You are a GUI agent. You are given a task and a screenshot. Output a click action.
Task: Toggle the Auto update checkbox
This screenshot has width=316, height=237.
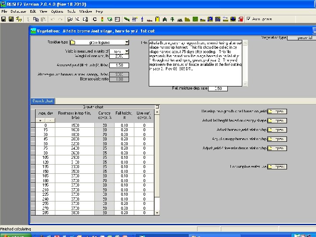(x=248, y=19)
